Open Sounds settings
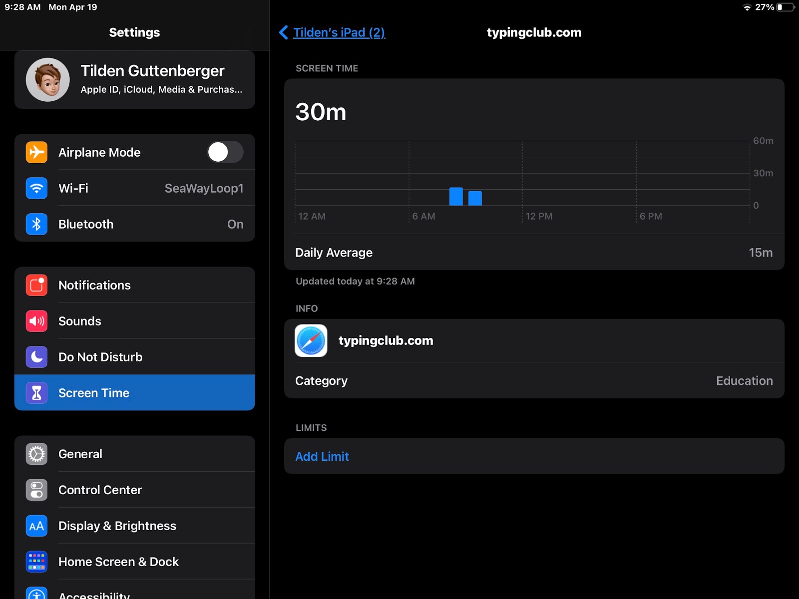 click(x=135, y=321)
